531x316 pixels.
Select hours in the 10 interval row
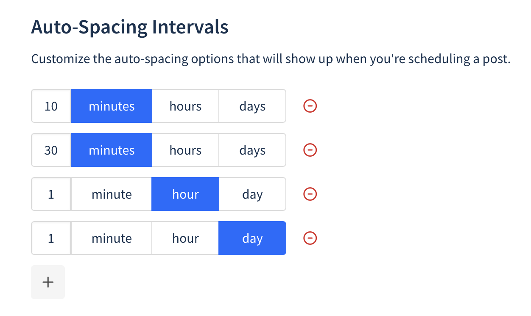(185, 106)
